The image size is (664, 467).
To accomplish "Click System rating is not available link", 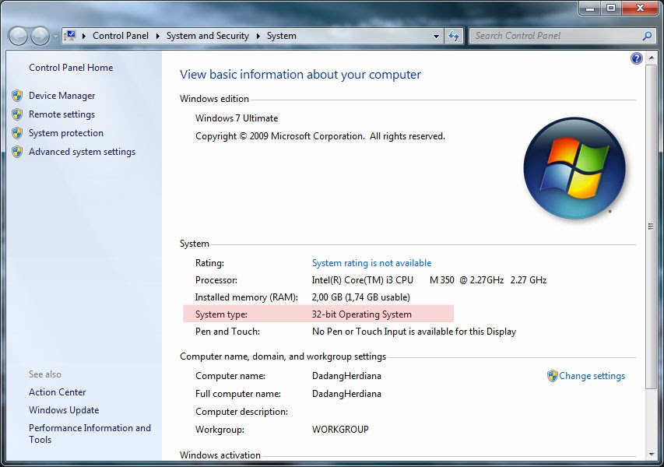I will [371, 263].
